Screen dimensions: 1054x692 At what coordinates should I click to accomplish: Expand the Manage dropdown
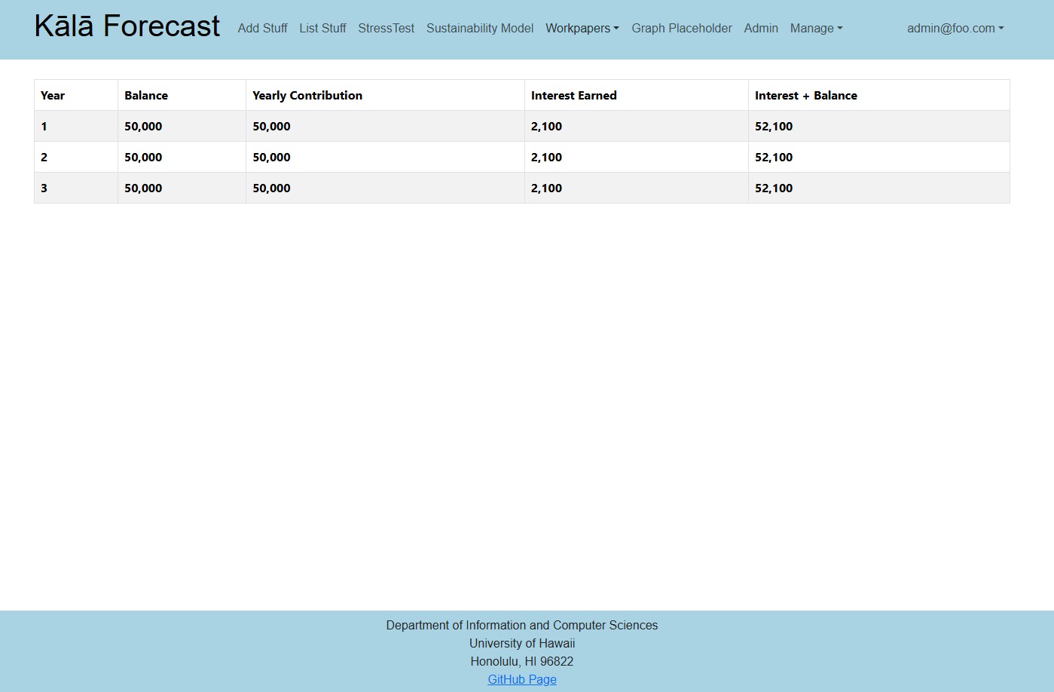click(x=816, y=29)
